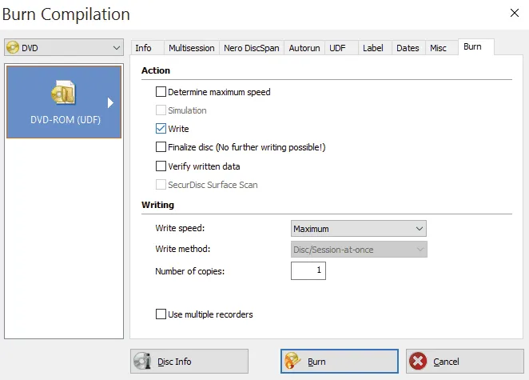Open the Nero DiscSpan tab
The height and width of the screenshot is (380, 529).
coord(252,48)
